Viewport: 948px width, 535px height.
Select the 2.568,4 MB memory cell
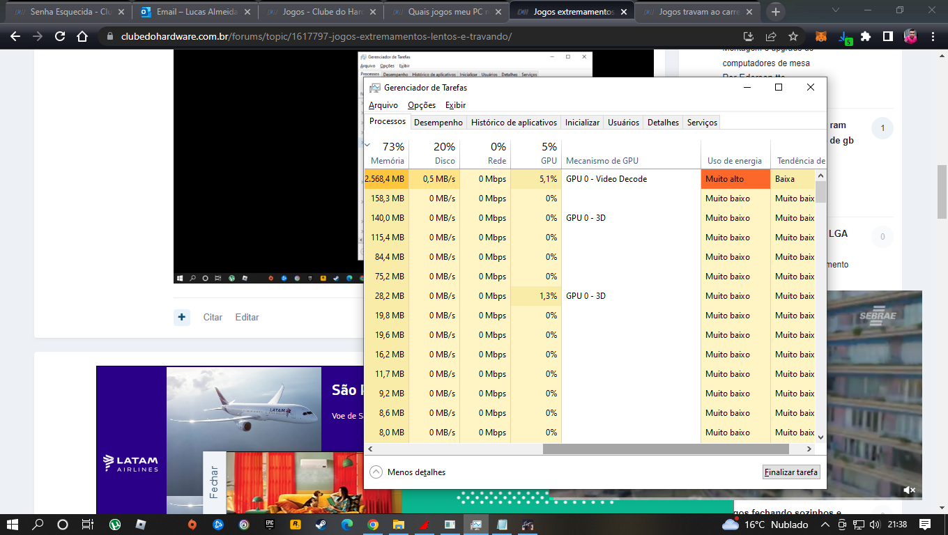pyautogui.click(x=387, y=179)
